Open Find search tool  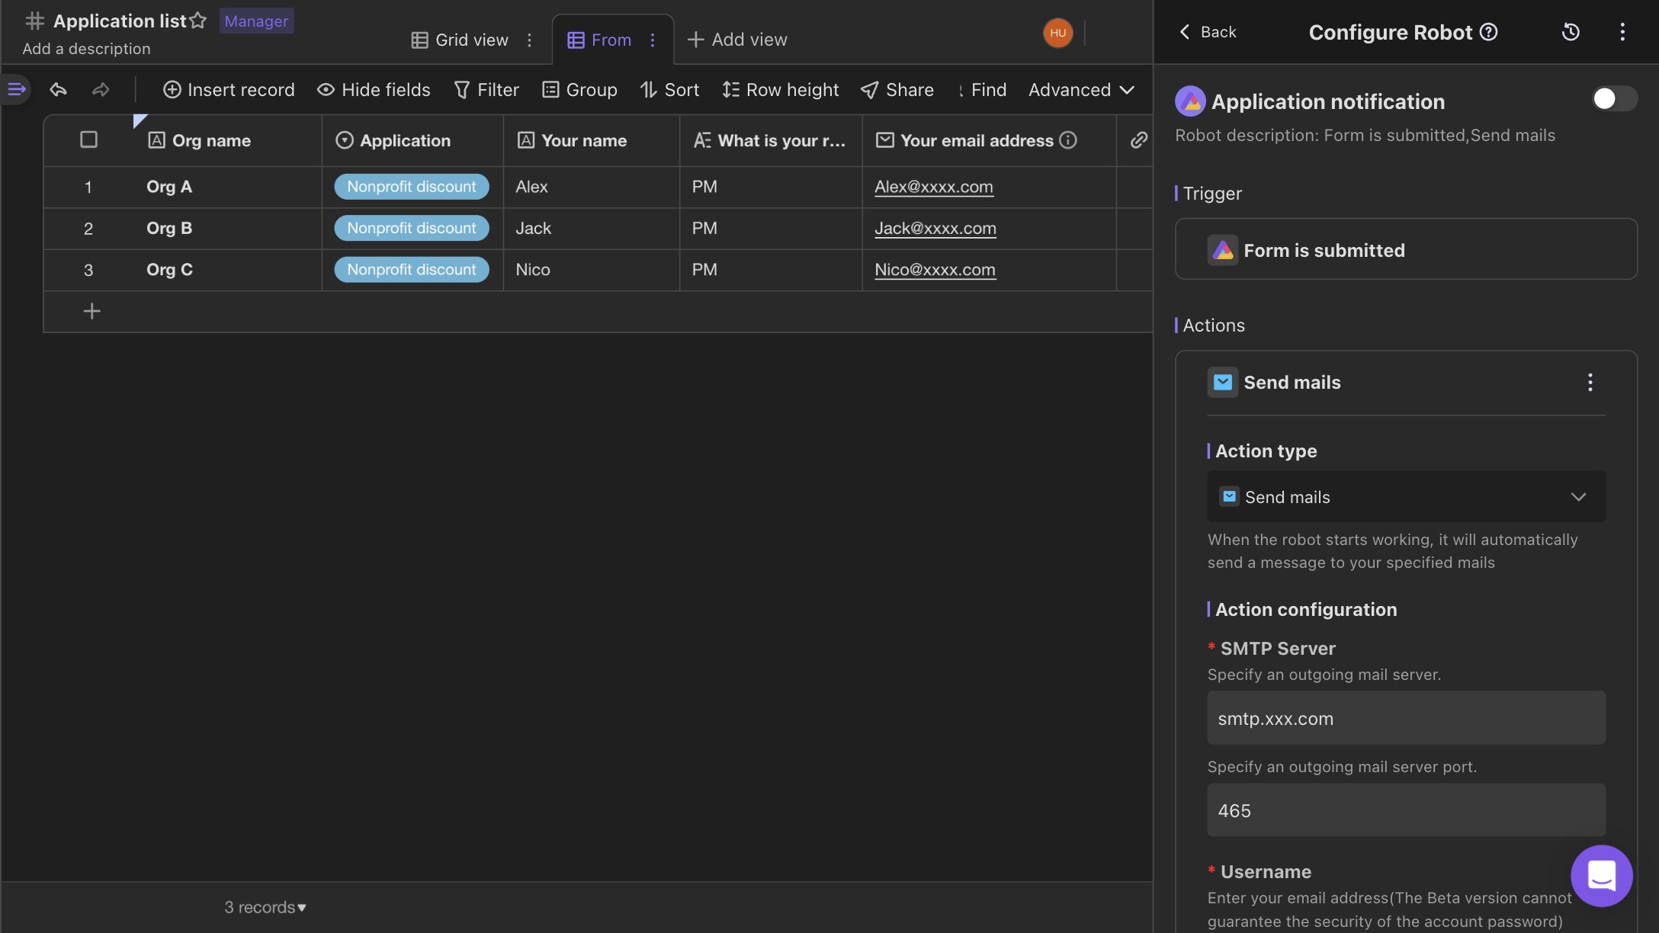point(982,90)
